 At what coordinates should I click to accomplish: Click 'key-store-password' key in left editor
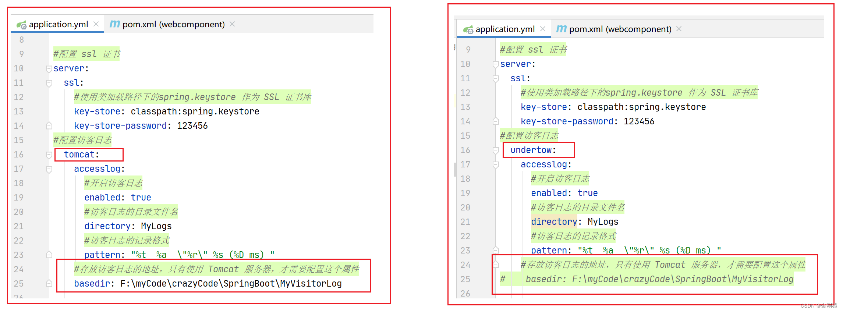(120, 126)
